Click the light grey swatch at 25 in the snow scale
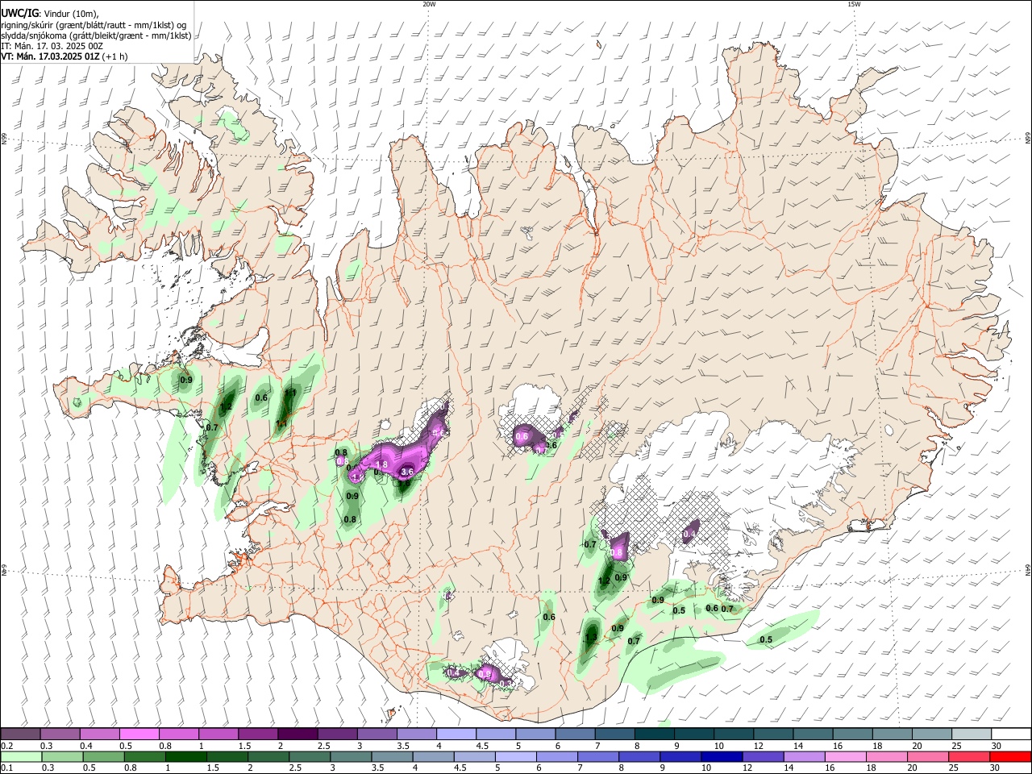Screen dimensions: 1032x774 [972, 734]
